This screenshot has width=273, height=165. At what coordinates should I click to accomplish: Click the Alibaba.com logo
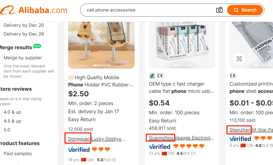tap(34, 10)
